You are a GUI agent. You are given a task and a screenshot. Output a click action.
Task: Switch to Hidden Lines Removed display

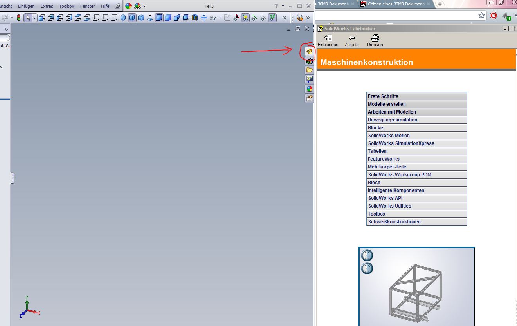pyautogui.click(x=114, y=18)
